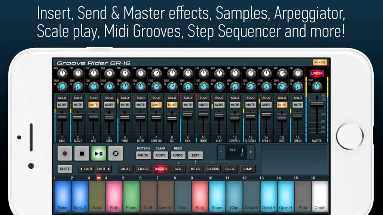Click the UNDO button

pos(178,155)
